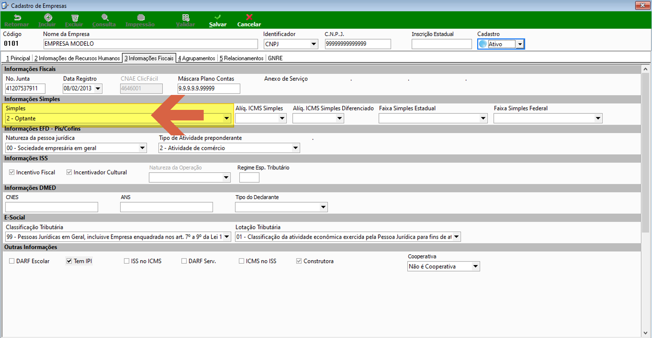
Task: Enable the DARF Serv. checkbox
Action: [184, 261]
